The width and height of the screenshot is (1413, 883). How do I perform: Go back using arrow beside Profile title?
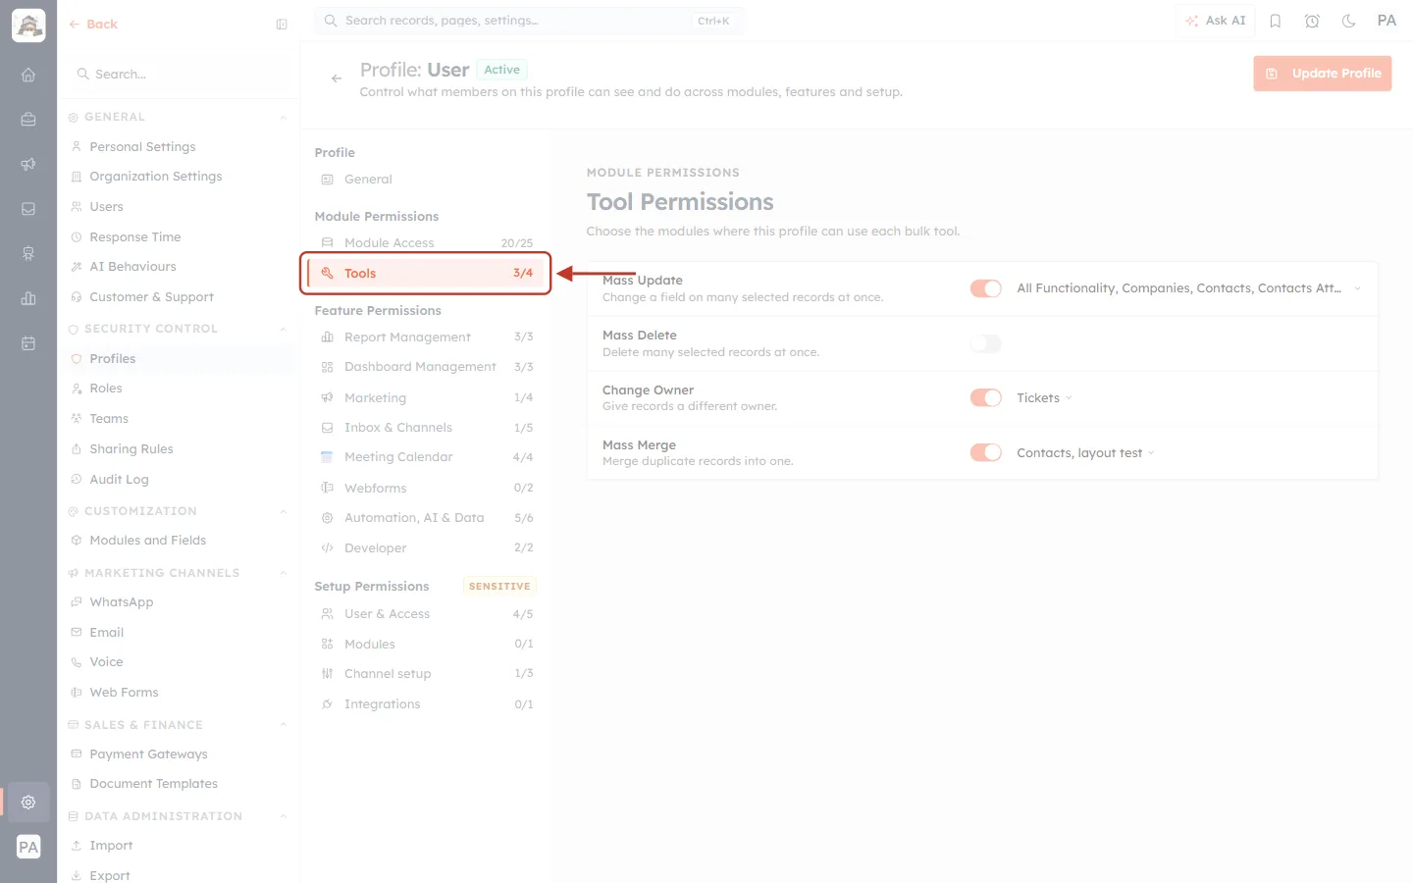click(337, 78)
